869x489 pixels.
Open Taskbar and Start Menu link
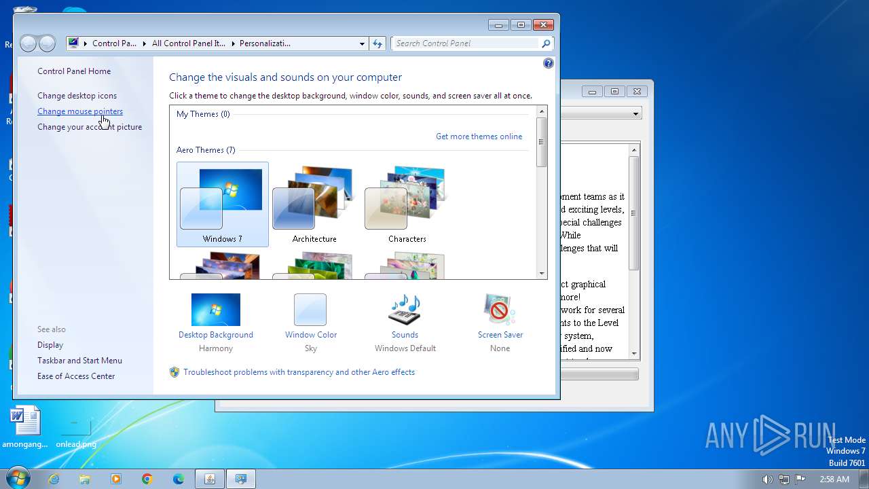tap(79, 361)
